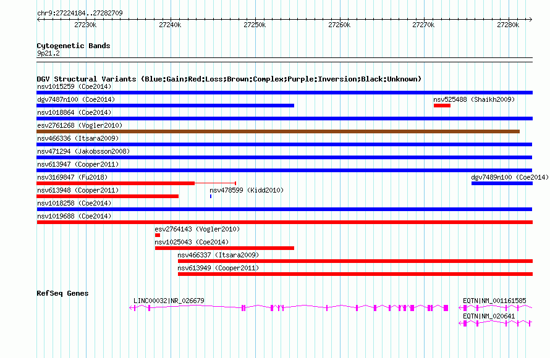Click the 27260k ruler tick label
Viewport: 550px width, 358px height.
coord(339,25)
